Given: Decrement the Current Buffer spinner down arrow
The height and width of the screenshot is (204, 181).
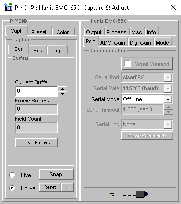Looking at the screenshot, I should [x=63, y=94].
